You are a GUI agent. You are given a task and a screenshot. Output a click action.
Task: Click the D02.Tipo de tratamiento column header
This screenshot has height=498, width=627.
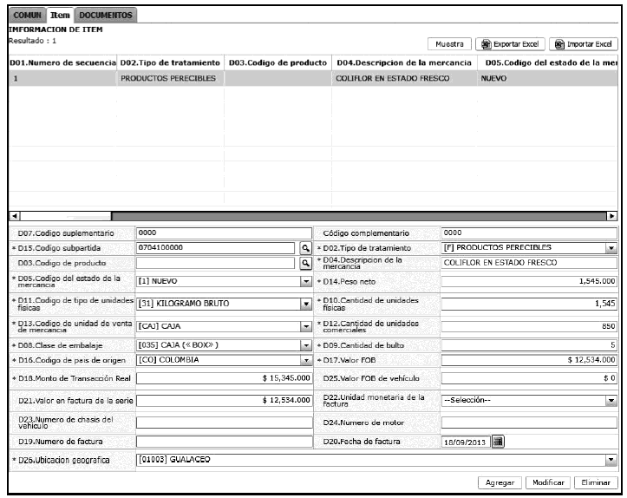coord(170,62)
